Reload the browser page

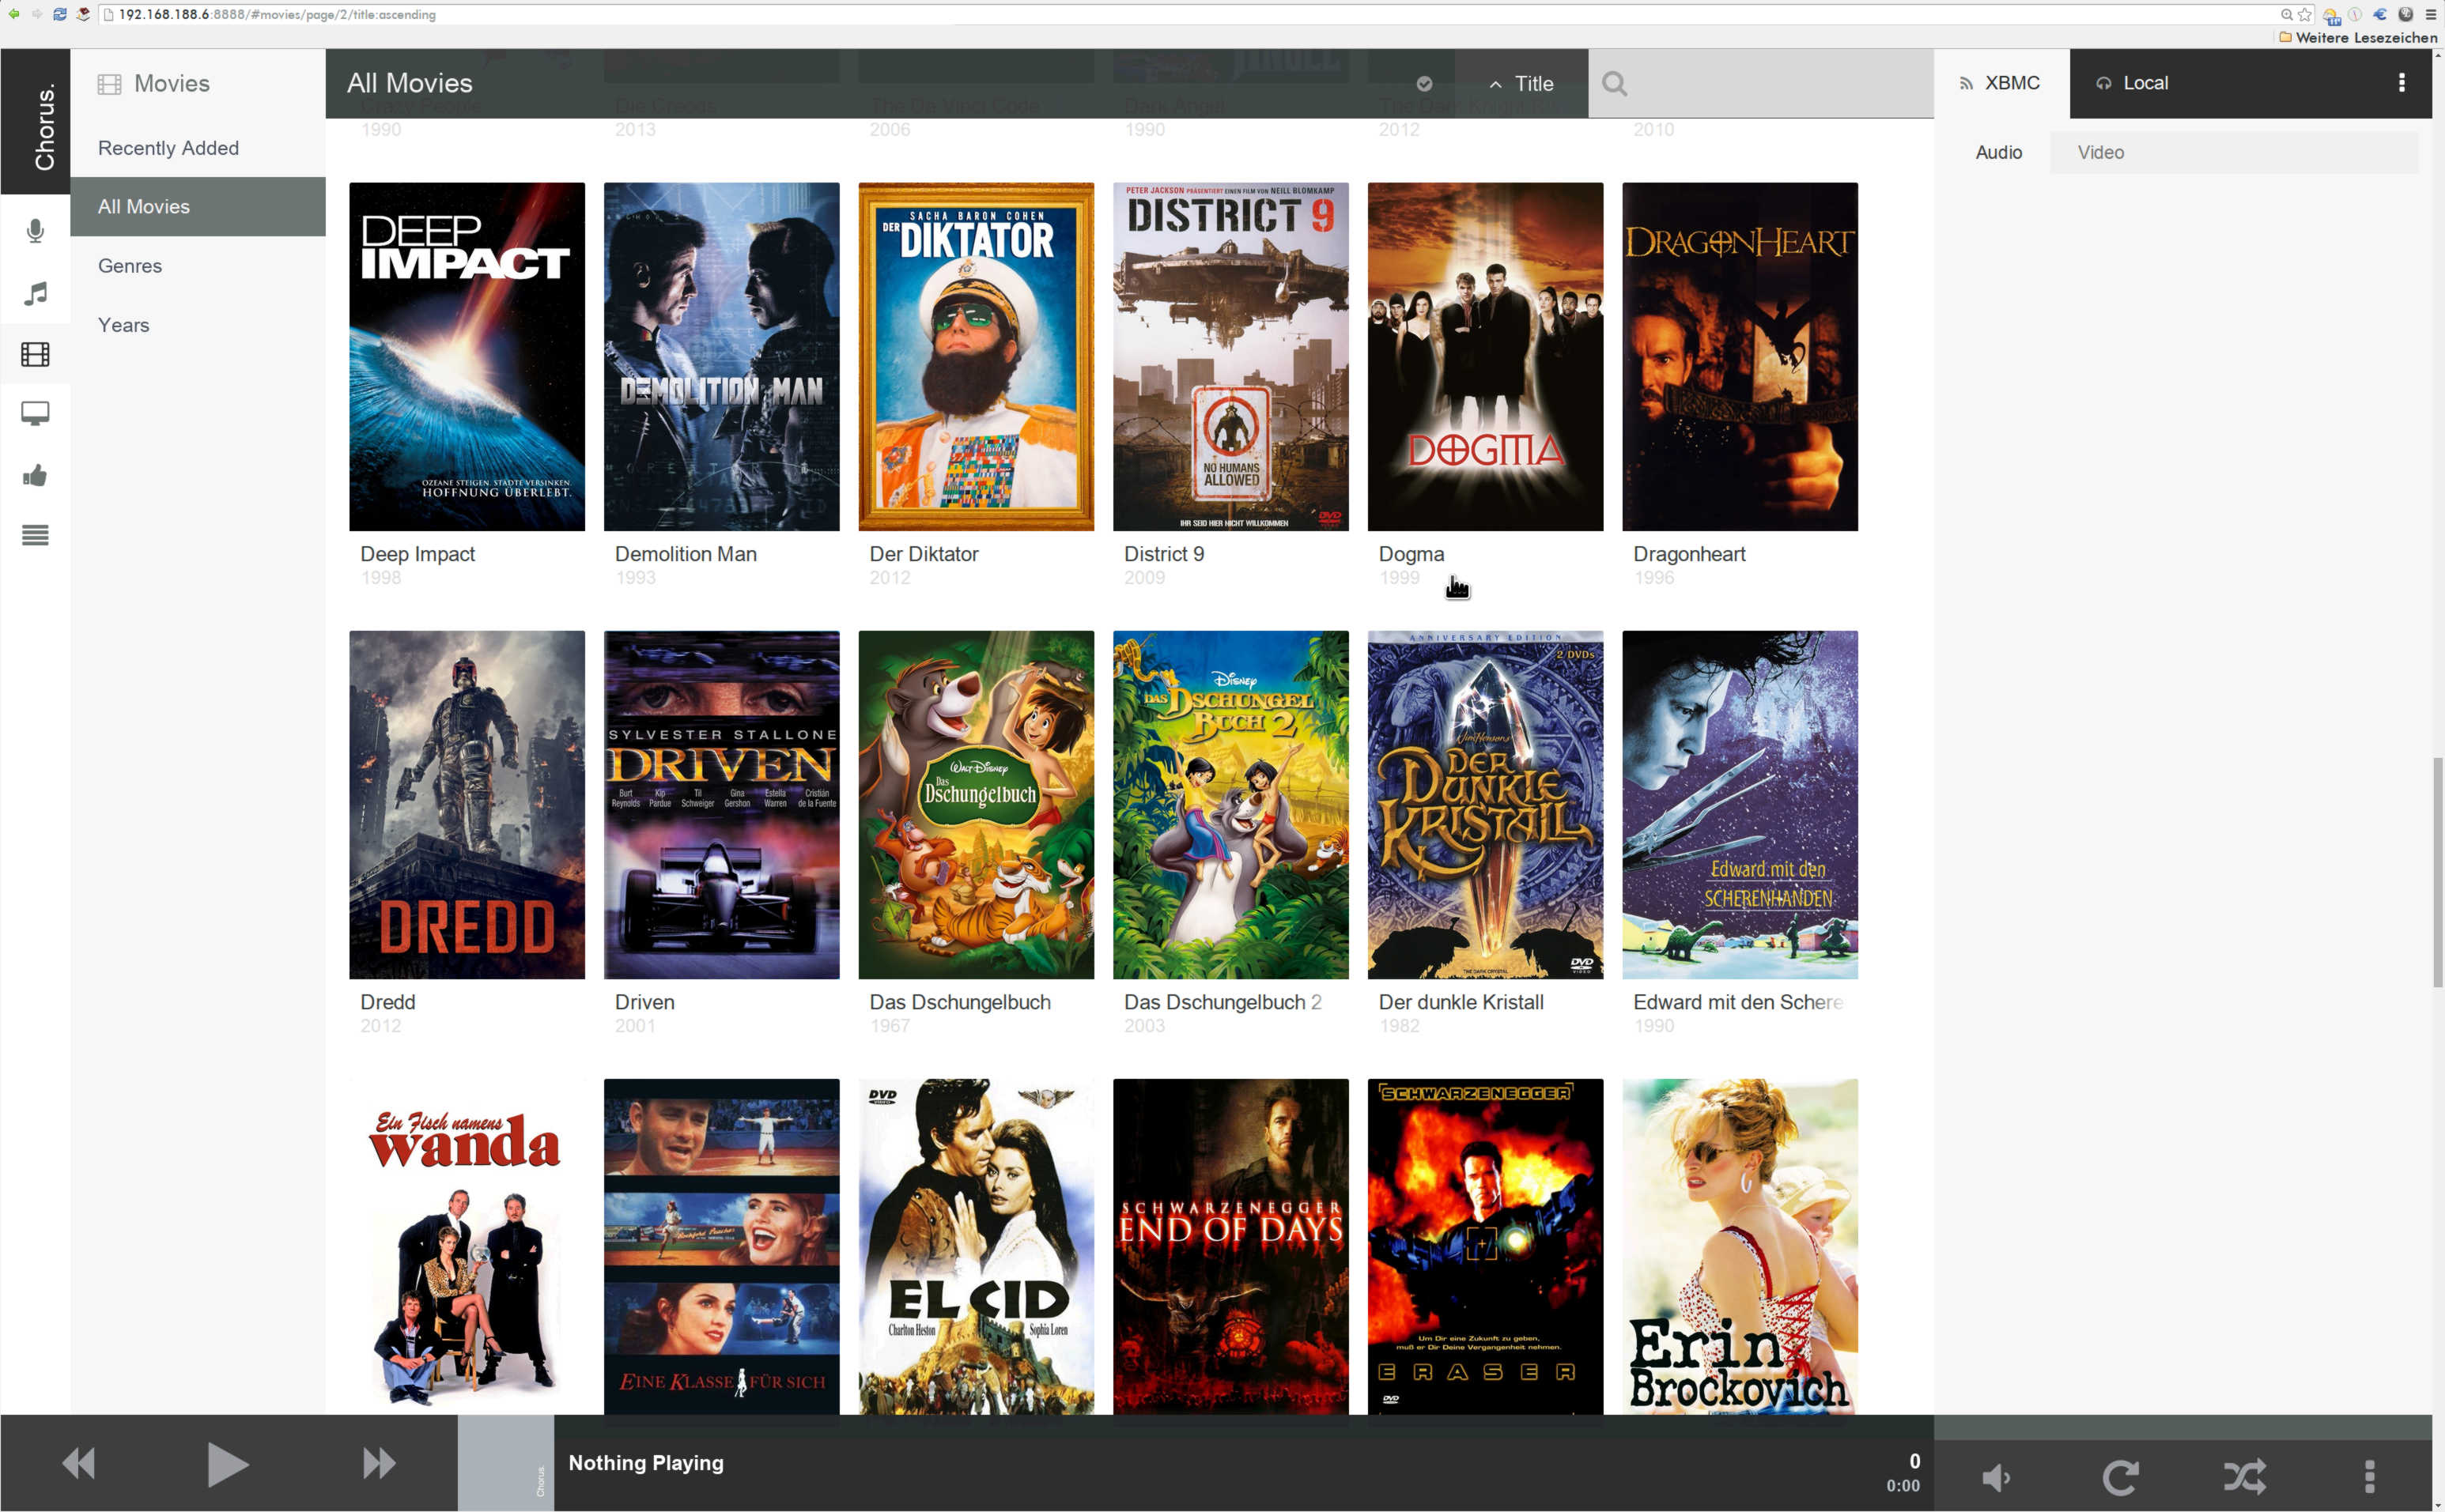(x=59, y=14)
